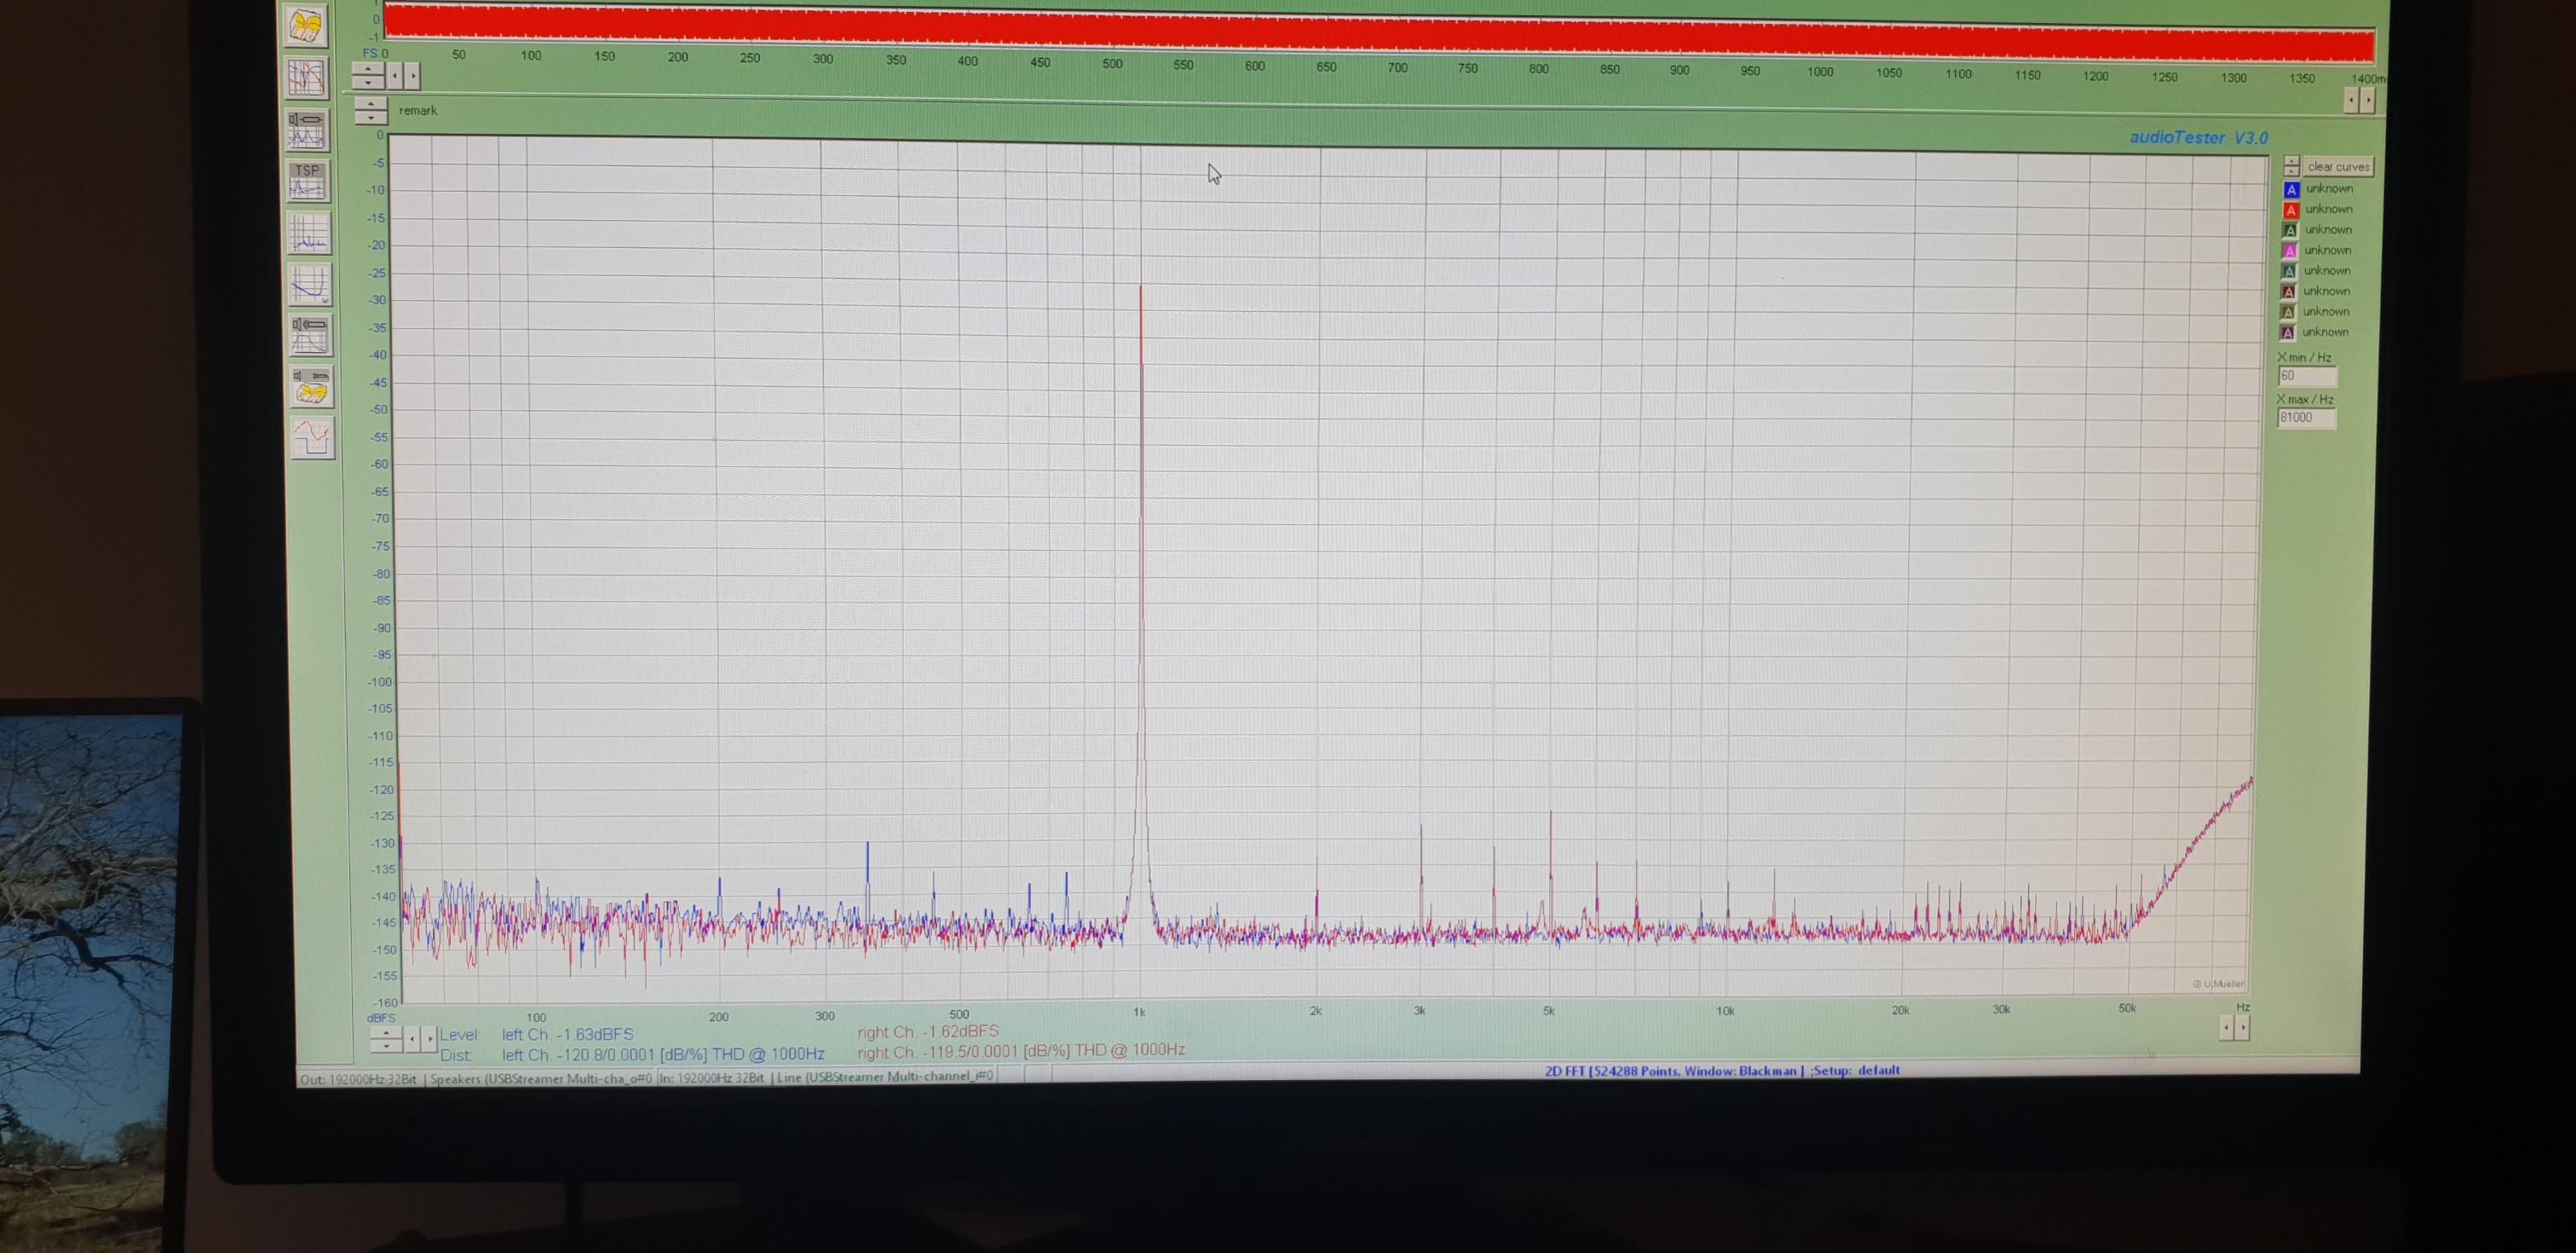Toggle the olive A curve marker

click(x=2288, y=312)
